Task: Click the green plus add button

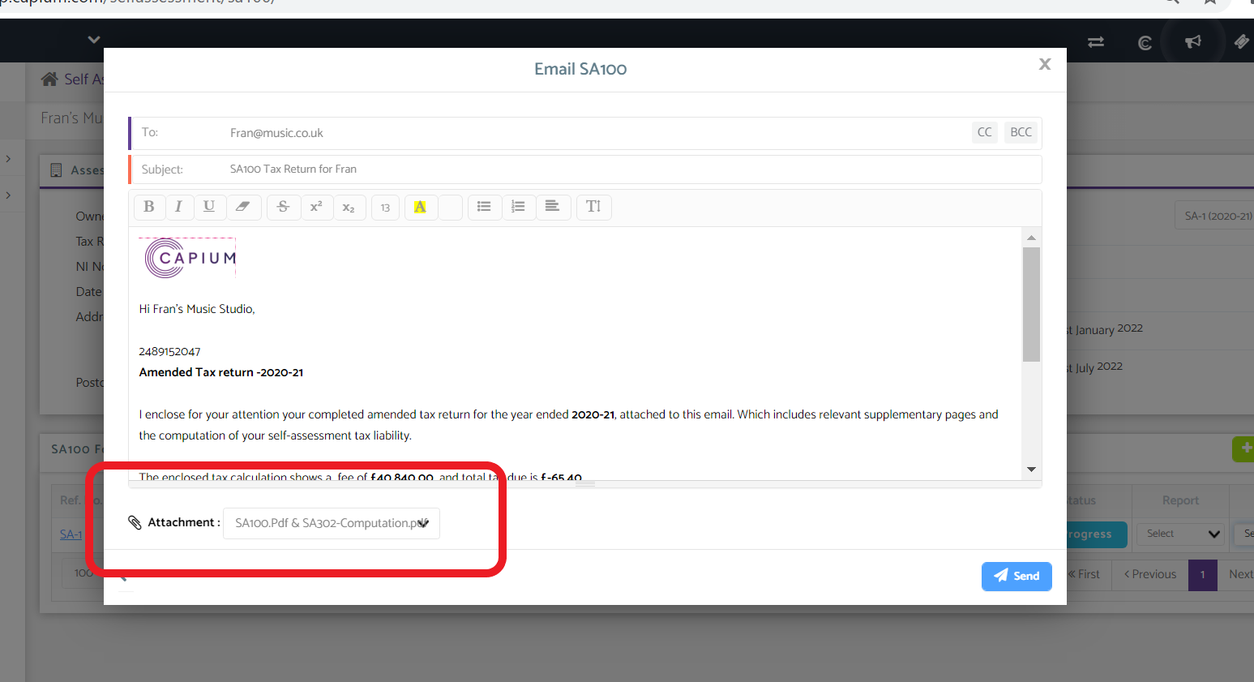Action: (1244, 448)
